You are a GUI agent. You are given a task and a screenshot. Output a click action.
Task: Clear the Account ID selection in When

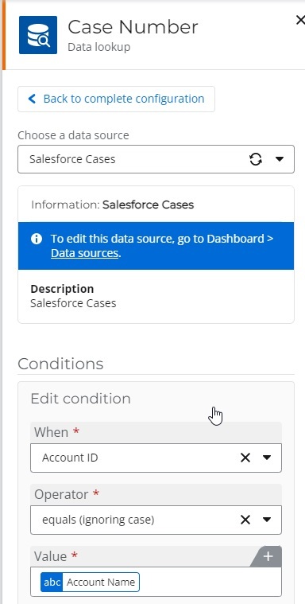click(245, 458)
